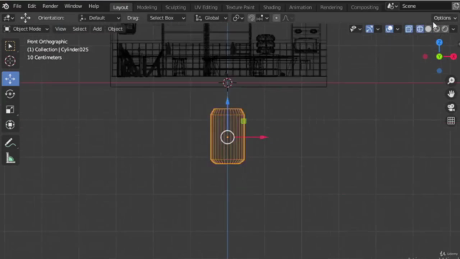Toggle camera view with the camera icon
Image resolution: width=460 pixels, height=259 pixels.
click(x=451, y=107)
